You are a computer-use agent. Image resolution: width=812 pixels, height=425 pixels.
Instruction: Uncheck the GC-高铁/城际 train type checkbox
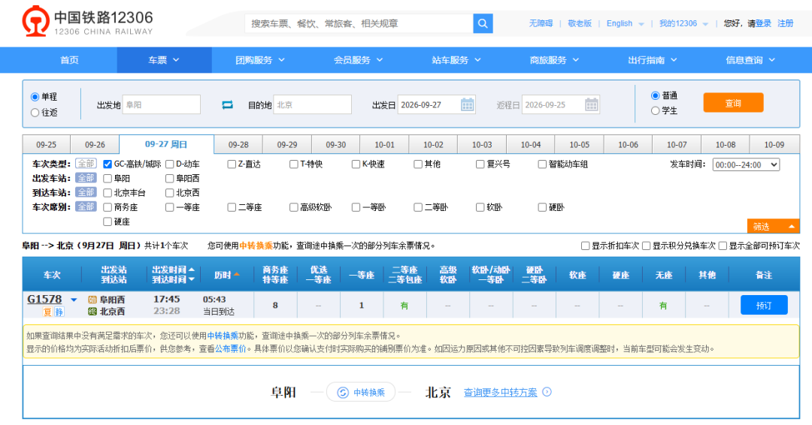[x=108, y=164]
